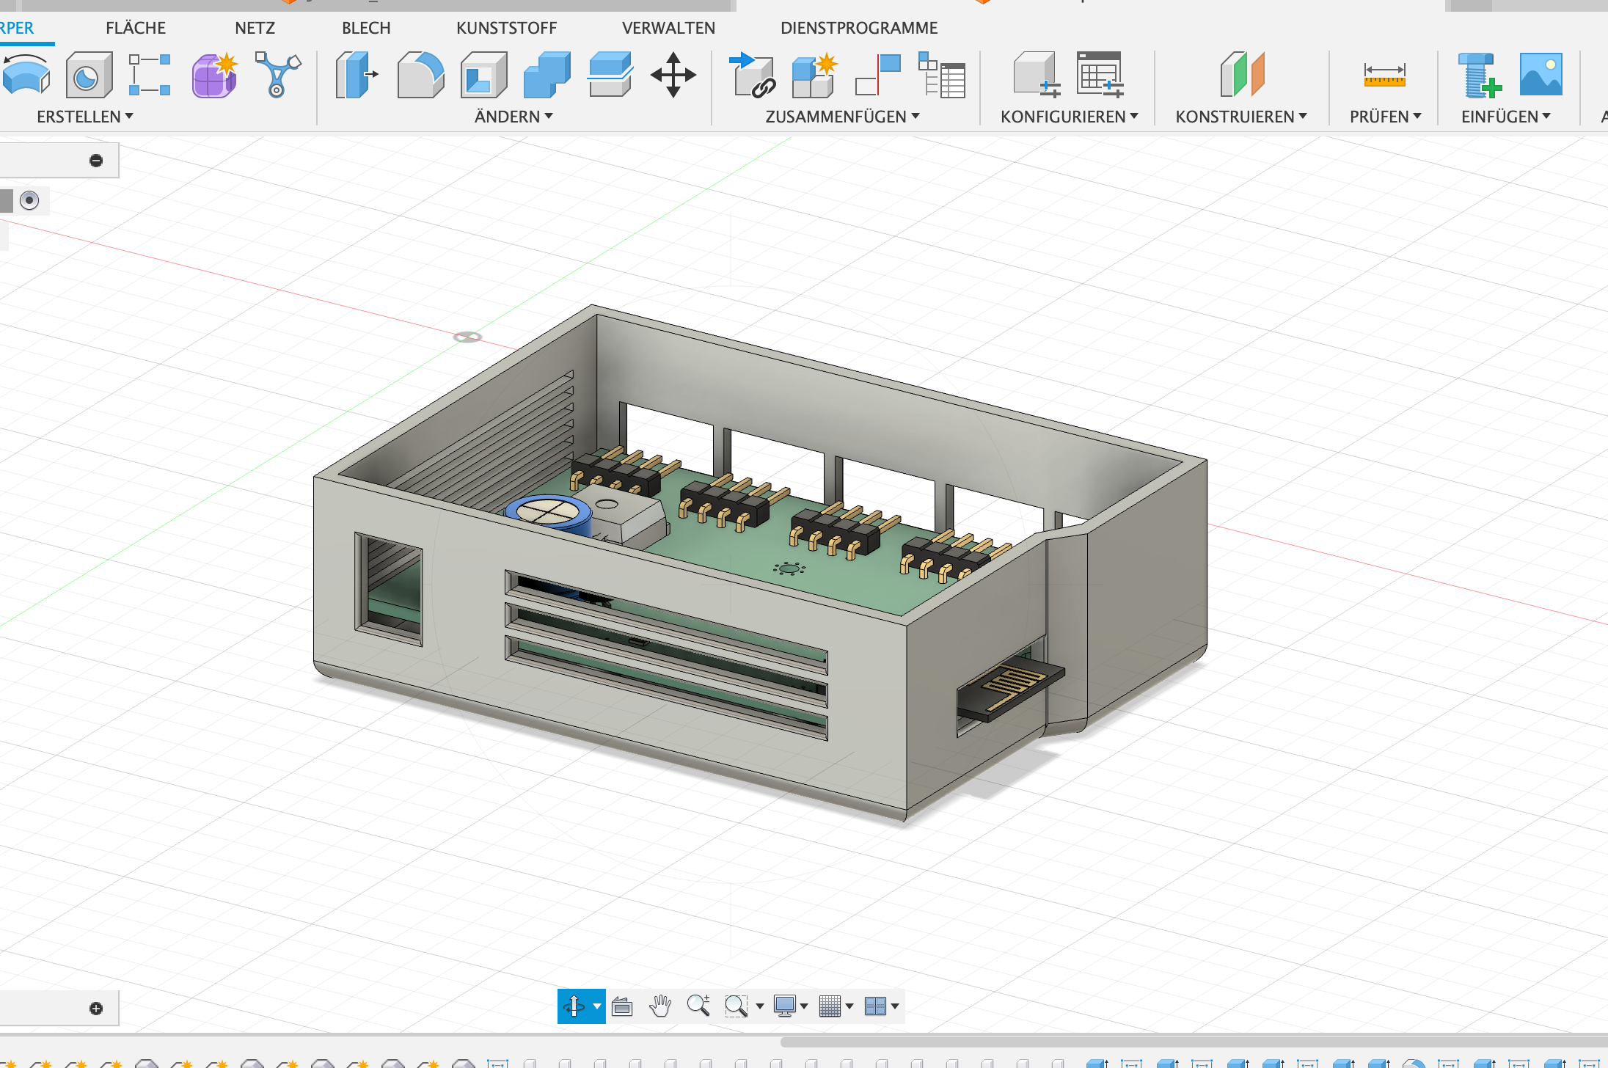This screenshot has width=1608, height=1068.
Task: Expand the bottom-left panel with plus button
Action: coord(96,1009)
